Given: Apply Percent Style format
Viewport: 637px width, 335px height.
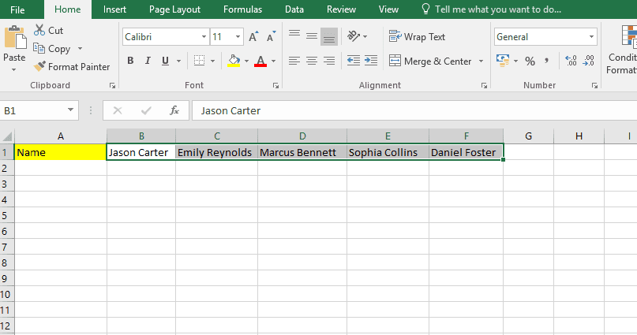Looking at the screenshot, I should [x=530, y=61].
